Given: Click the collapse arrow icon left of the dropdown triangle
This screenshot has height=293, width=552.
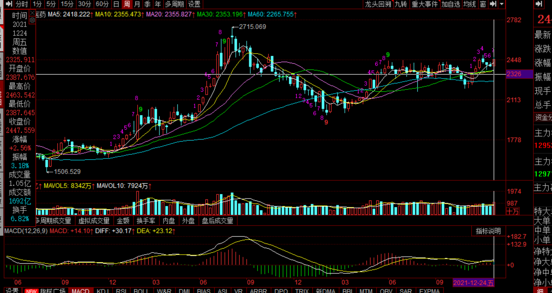Looking at the screenshot, I should [x=493, y=4].
